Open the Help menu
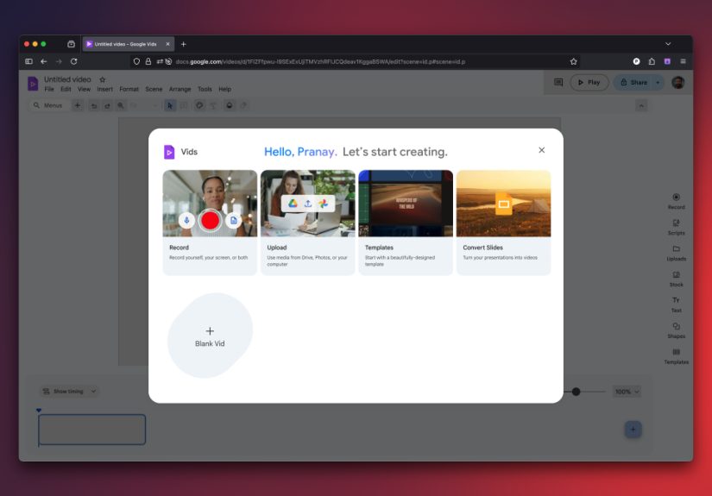712x496 pixels. (224, 89)
